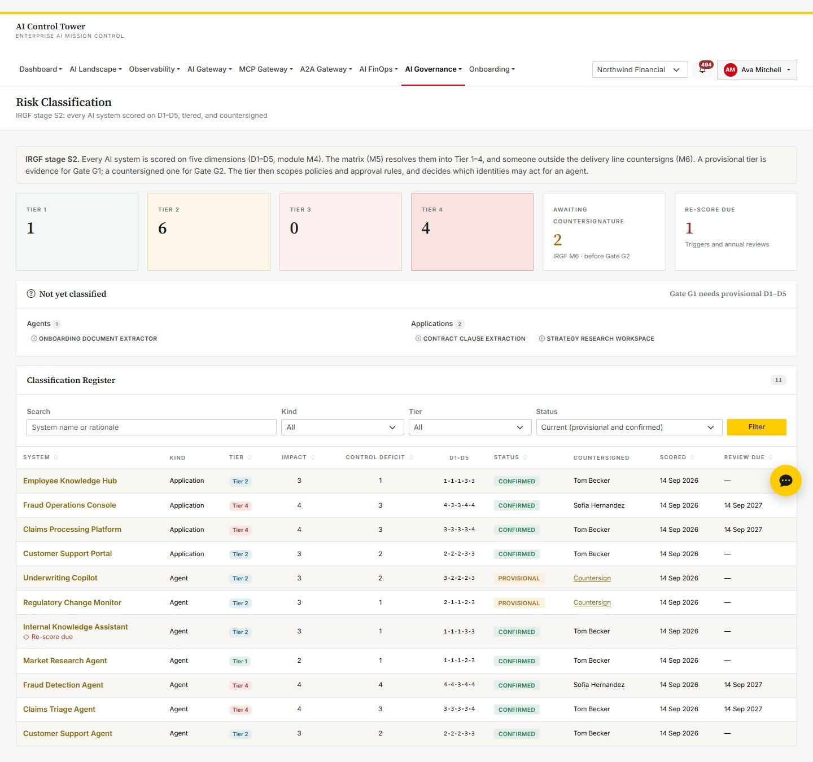Select the Contract Clause Extraction chip
Screen dimensions: 813x762
(470, 338)
